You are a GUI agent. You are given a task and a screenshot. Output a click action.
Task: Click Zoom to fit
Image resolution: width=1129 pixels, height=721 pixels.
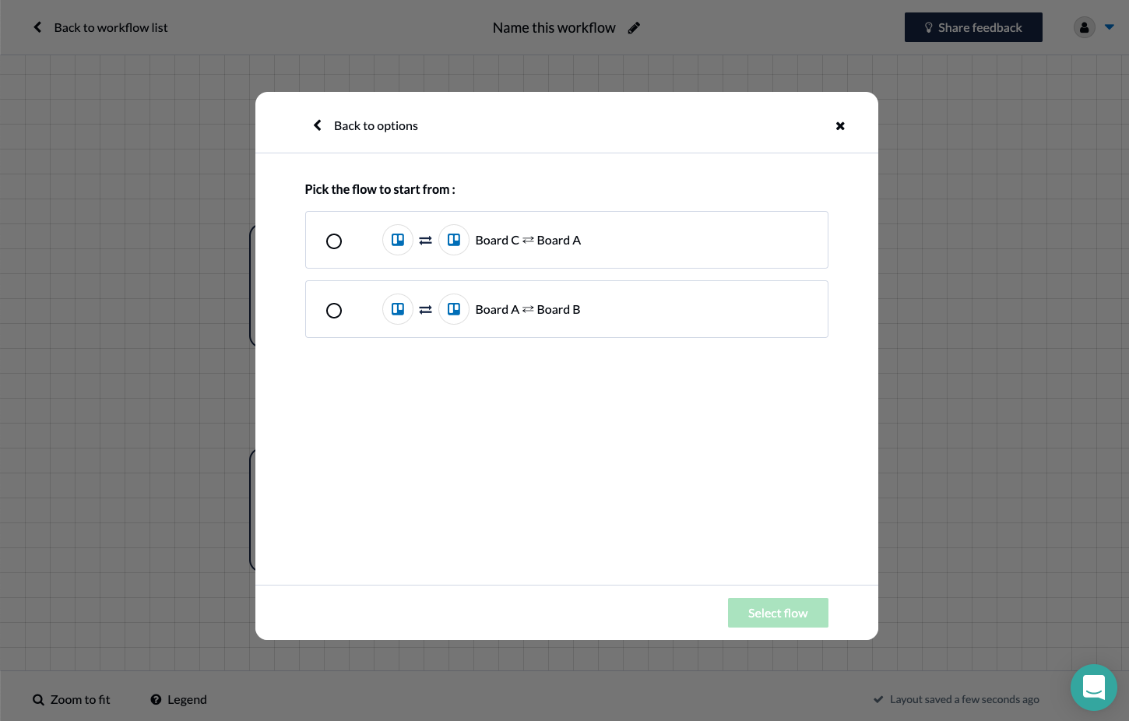(x=72, y=699)
